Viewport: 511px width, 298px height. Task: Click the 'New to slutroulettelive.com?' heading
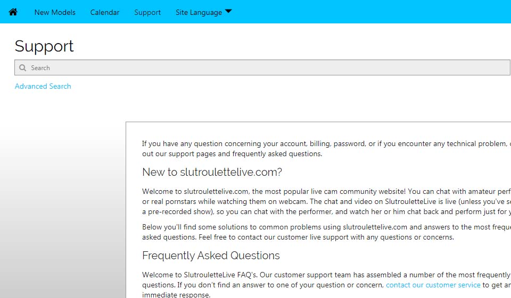click(x=212, y=172)
